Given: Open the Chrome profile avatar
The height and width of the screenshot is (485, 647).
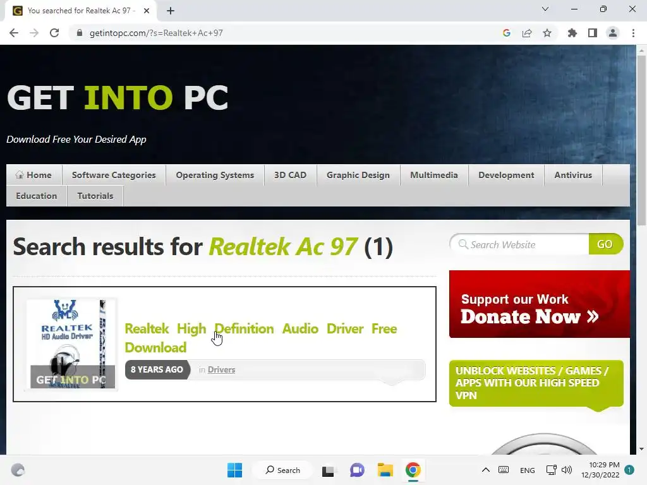Looking at the screenshot, I should point(613,33).
